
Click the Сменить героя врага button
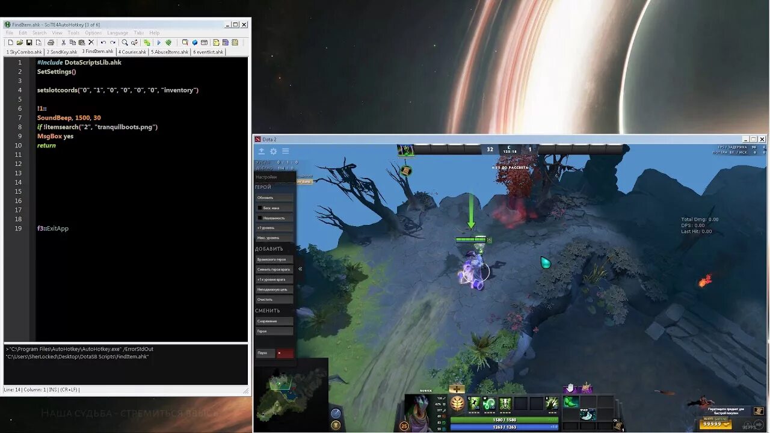pyautogui.click(x=274, y=269)
